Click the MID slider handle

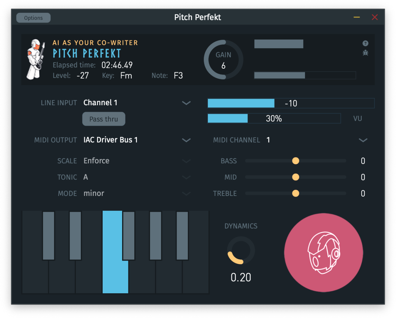[296, 177]
